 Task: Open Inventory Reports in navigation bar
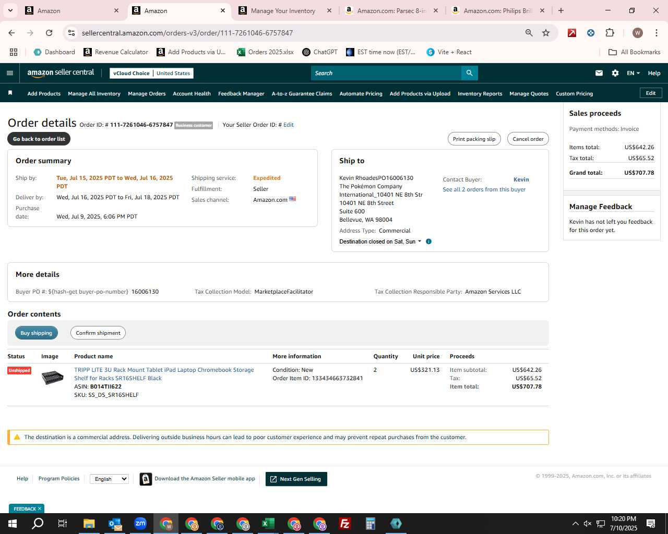(x=480, y=94)
